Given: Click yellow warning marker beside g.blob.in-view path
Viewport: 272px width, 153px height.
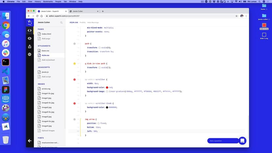Looking at the screenshot, I should [75, 63].
